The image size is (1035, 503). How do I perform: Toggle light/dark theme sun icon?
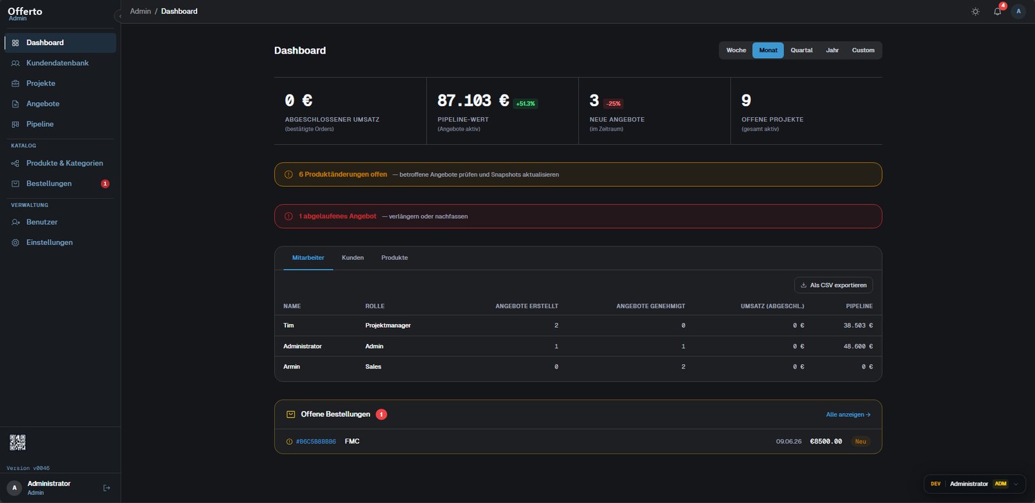pyautogui.click(x=975, y=12)
